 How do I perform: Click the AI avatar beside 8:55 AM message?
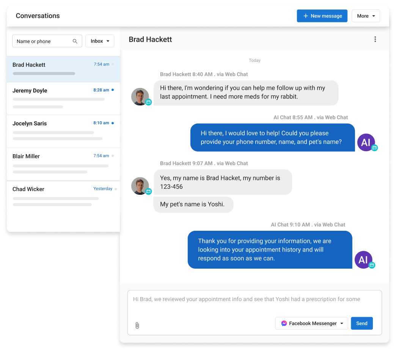click(366, 142)
